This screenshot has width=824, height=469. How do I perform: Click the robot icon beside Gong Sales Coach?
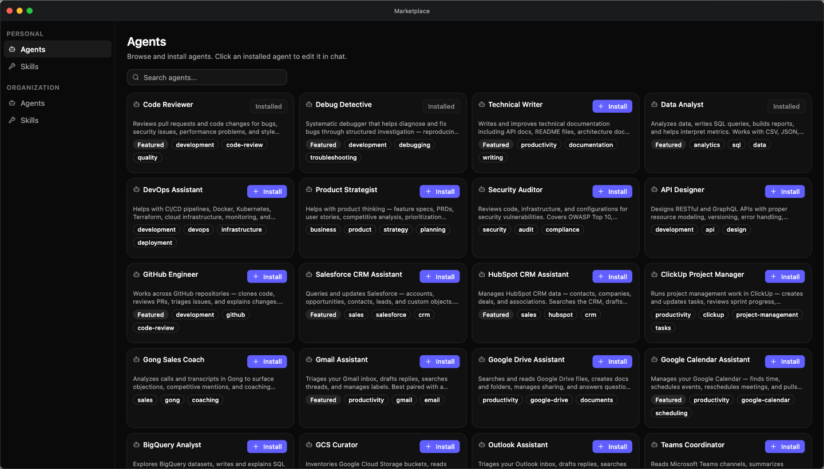pos(136,360)
